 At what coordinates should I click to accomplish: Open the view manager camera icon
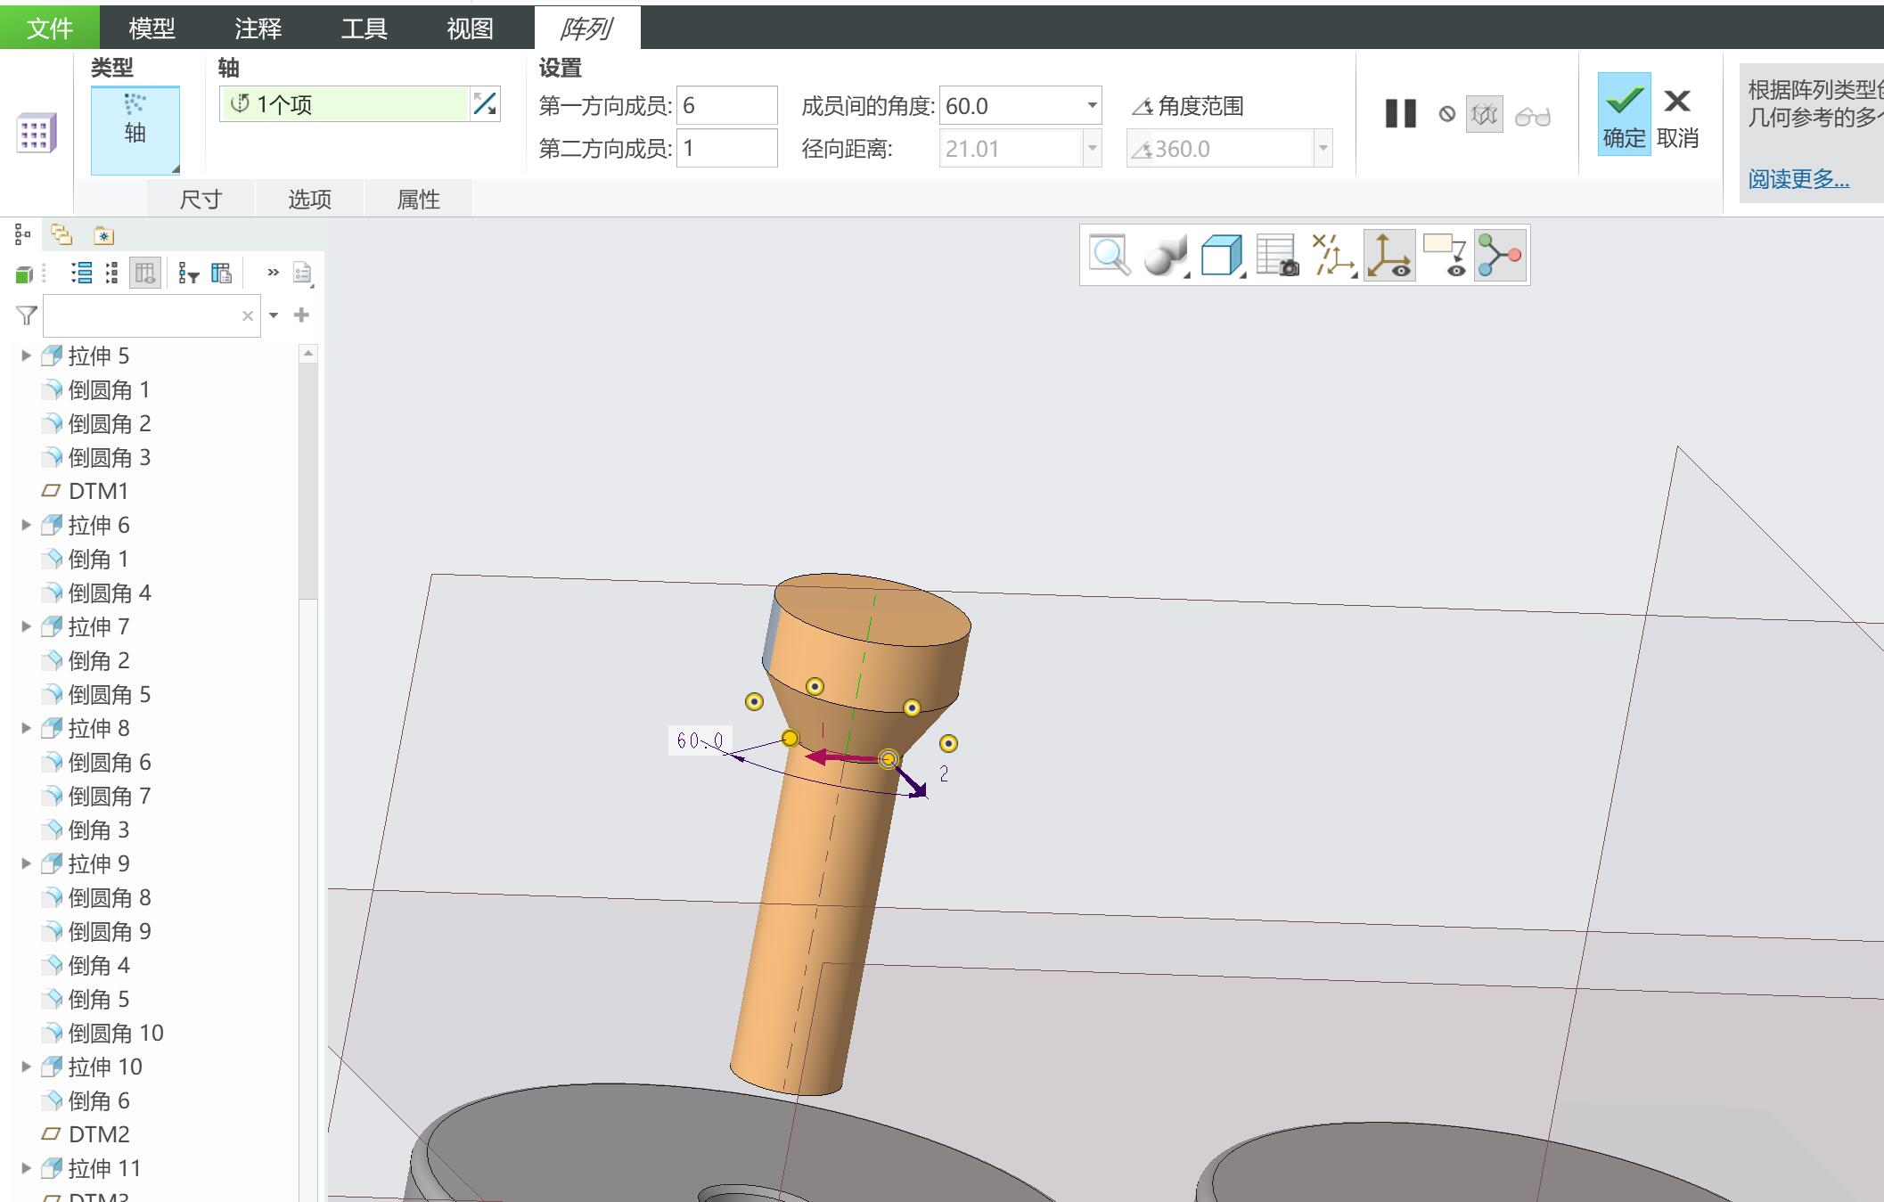(1277, 256)
